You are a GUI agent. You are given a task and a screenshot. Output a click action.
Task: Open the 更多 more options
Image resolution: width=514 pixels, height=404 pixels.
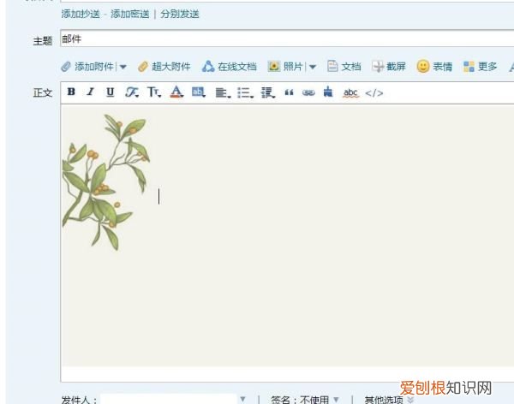pyautogui.click(x=481, y=67)
